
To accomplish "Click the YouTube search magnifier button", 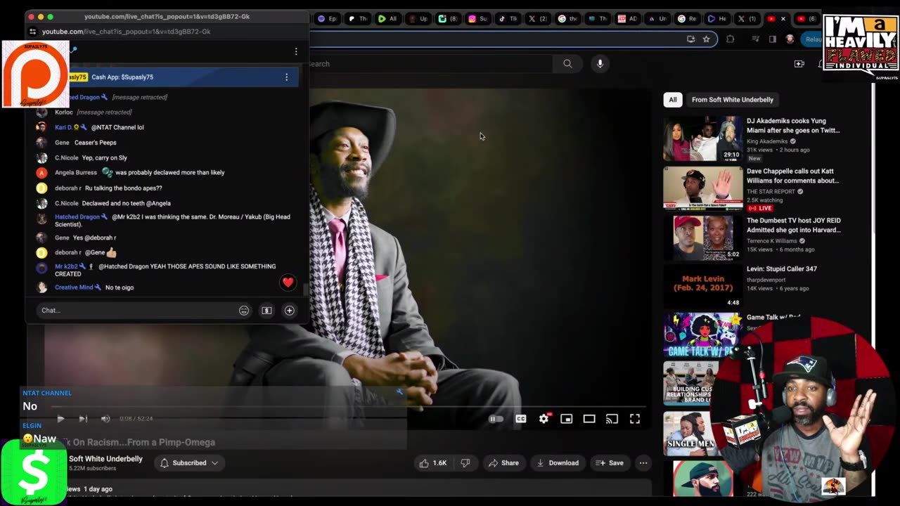I will tap(567, 64).
